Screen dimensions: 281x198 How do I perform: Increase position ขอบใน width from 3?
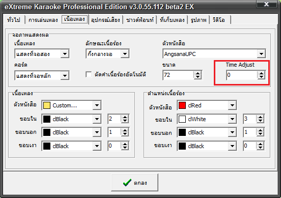pyautogui.click(x=260, y=117)
